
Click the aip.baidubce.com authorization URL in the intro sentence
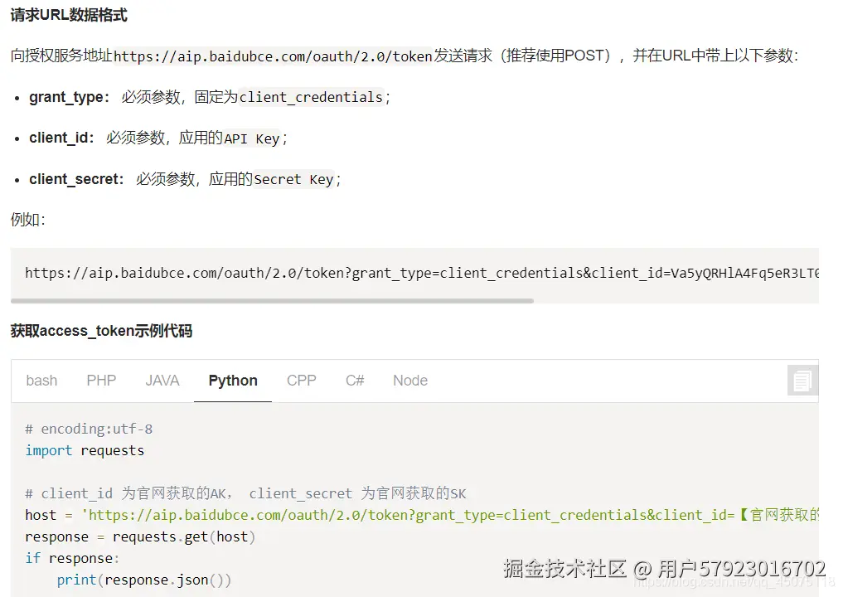273,56
